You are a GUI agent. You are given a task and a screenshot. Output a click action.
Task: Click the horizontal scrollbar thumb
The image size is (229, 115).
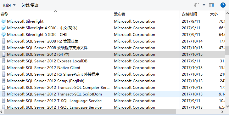coord(90,112)
